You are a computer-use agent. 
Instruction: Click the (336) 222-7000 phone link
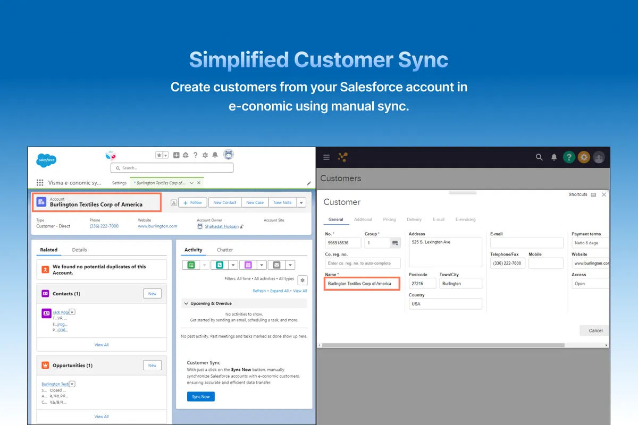pyautogui.click(x=104, y=226)
